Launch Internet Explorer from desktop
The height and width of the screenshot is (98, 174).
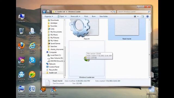pos(32,48)
